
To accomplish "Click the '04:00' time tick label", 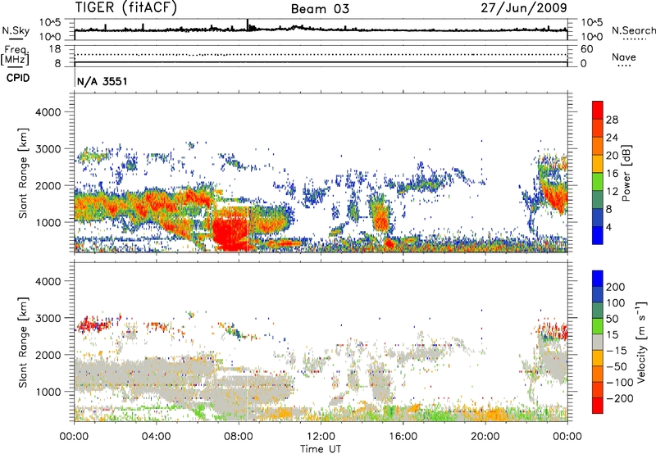I will point(156,437).
